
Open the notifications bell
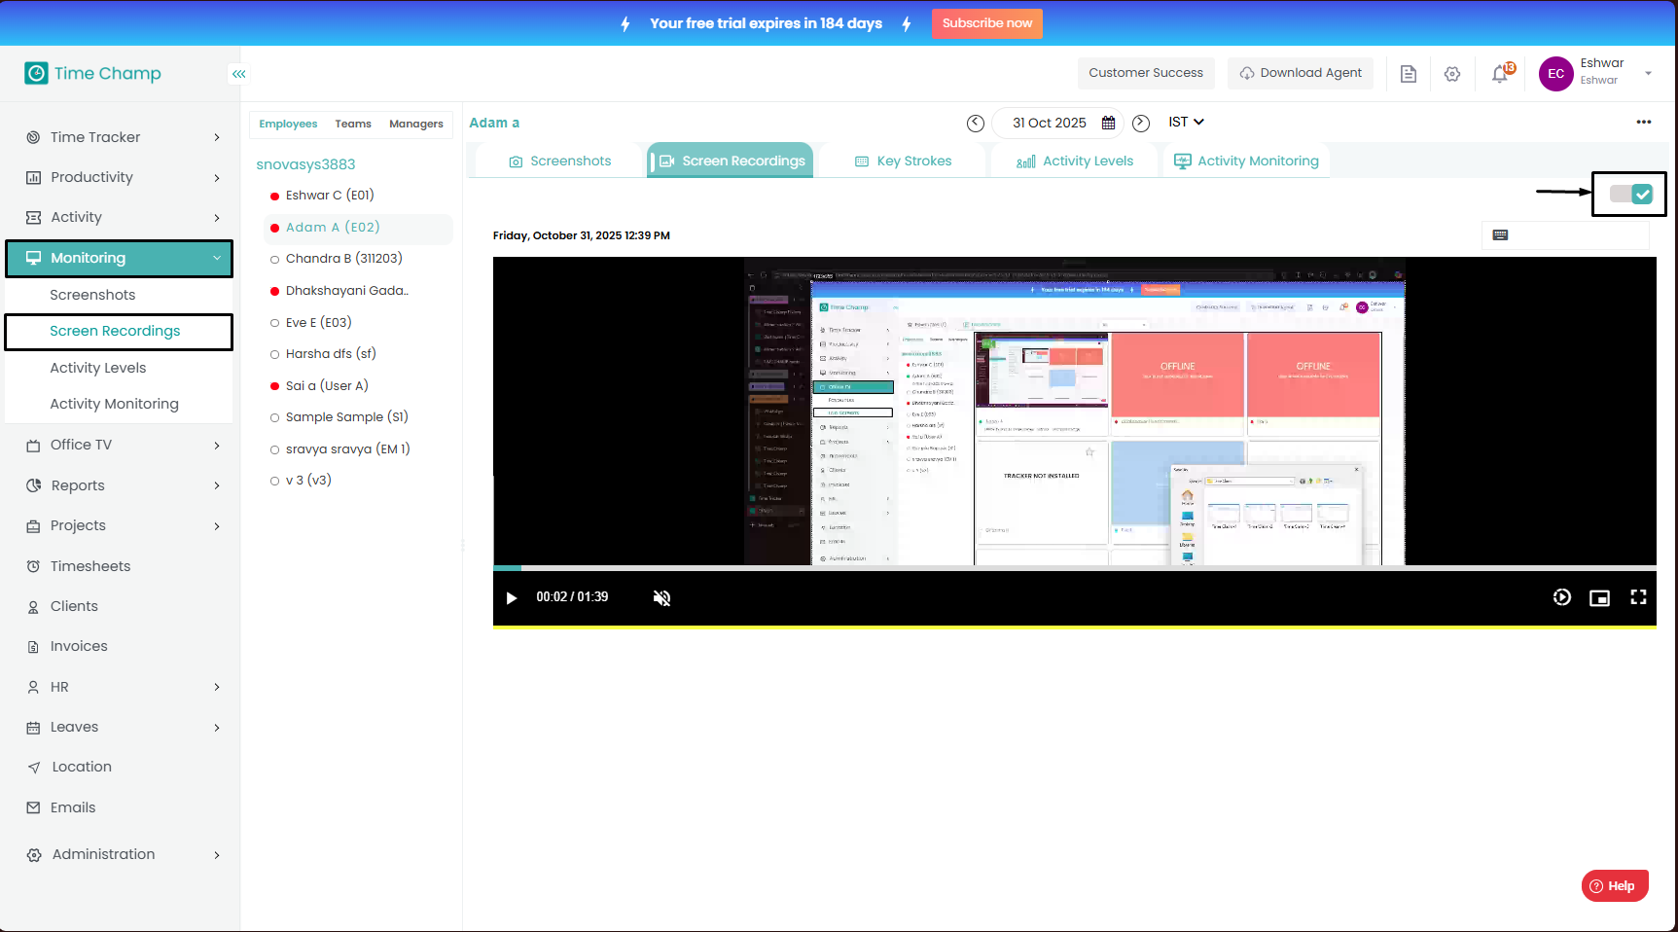tap(1501, 74)
